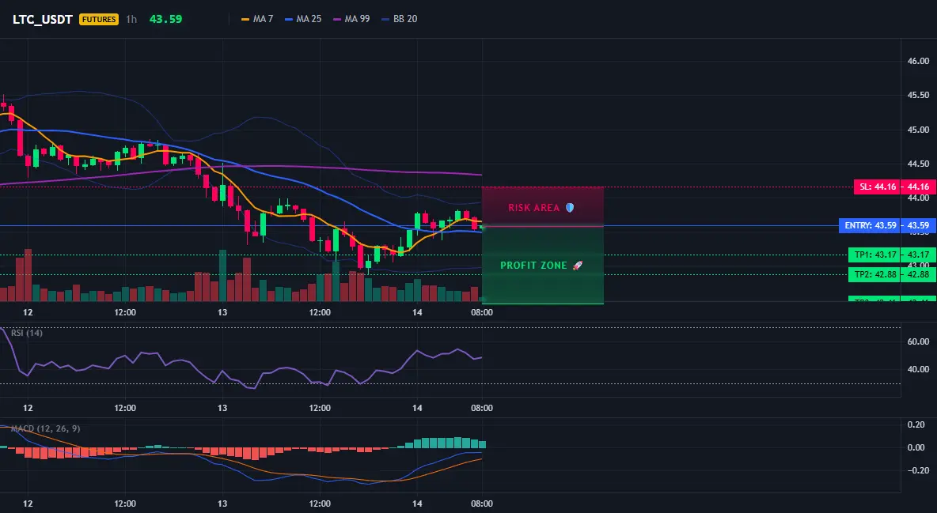This screenshot has height=513, width=937.
Task: Click the LTC_USDT symbol name
Action: [43, 19]
